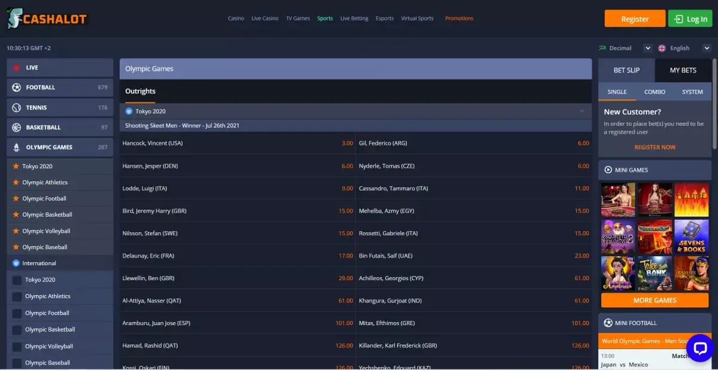Open TV Games from the top menu
The height and width of the screenshot is (370, 718).
(x=298, y=19)
